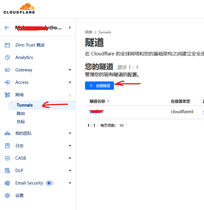204x210 pixels.
Task: Click the 1 - 1 pagination indicator
Action: click(x=91, y=126)
